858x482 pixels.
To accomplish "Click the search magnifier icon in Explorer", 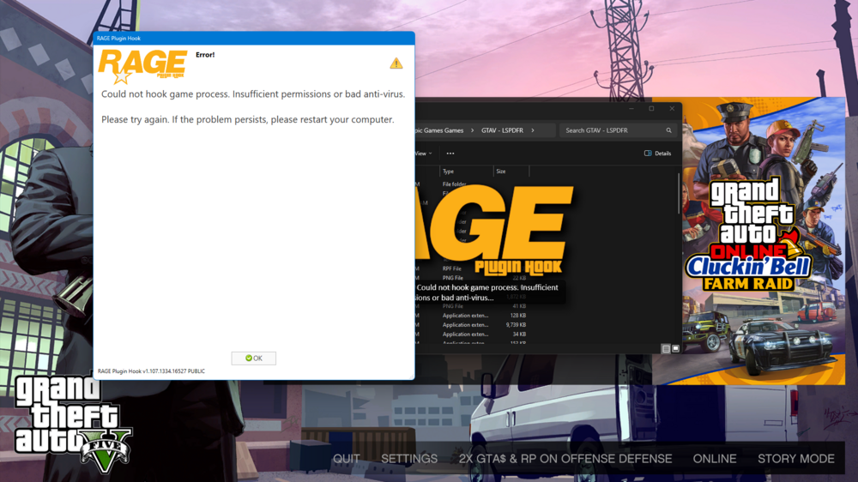I will 668,130.
